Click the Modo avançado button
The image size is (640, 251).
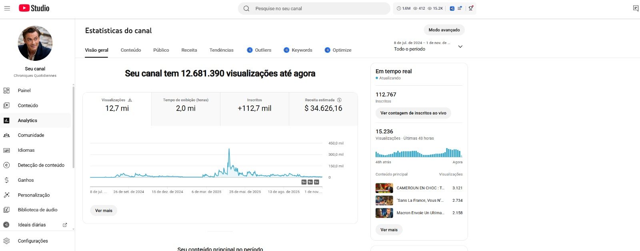(x=444, y=30)
